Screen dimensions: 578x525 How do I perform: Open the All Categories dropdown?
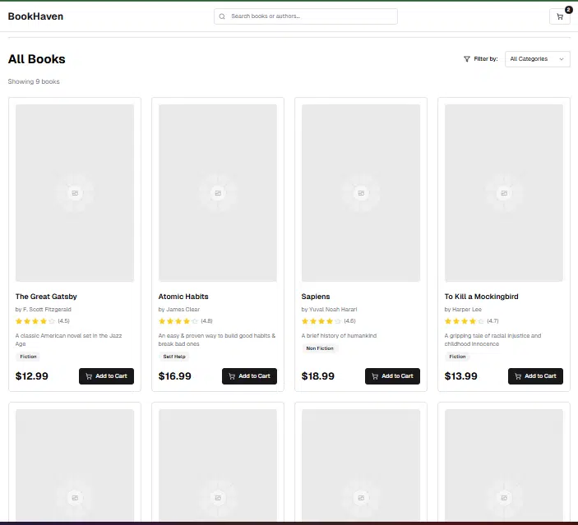537,59
